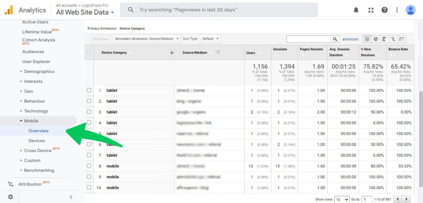
Task: Tick the checkbox for row 8 mobile
Action: pos(89,166)
